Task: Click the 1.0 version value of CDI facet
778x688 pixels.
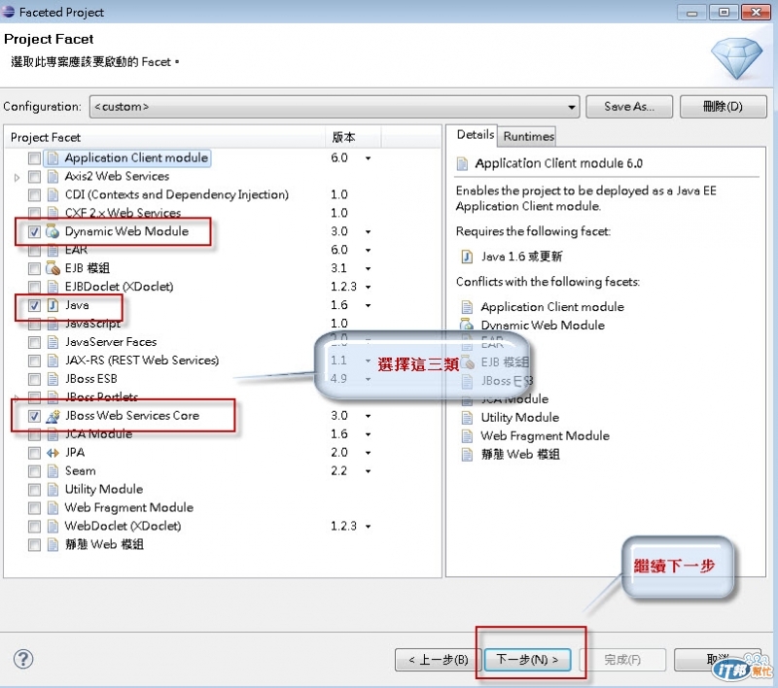Action: [338, 194]
